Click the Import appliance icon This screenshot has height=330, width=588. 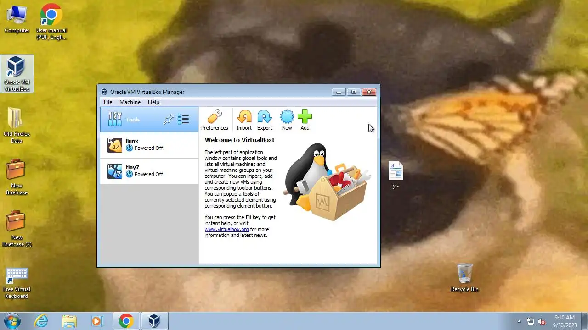coord(244,120)
